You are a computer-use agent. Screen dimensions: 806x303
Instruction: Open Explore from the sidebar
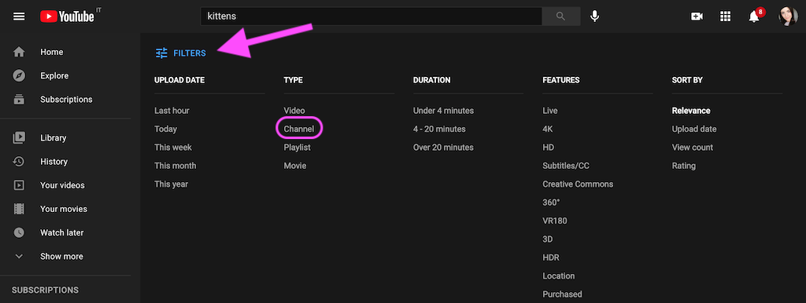click(54, 76)
